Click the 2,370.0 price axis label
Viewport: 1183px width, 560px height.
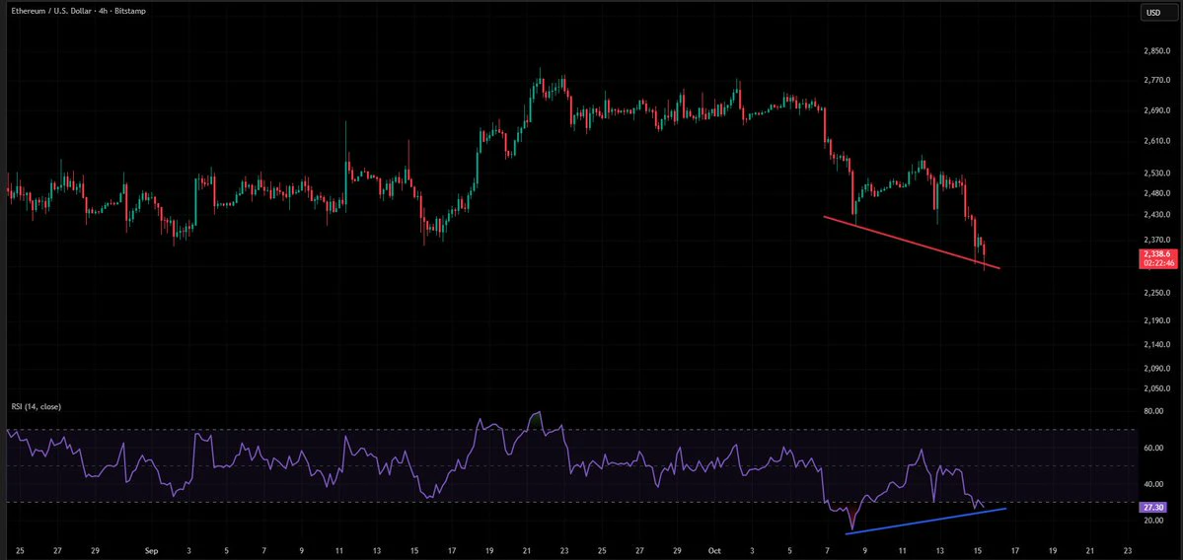[1155, 240]
